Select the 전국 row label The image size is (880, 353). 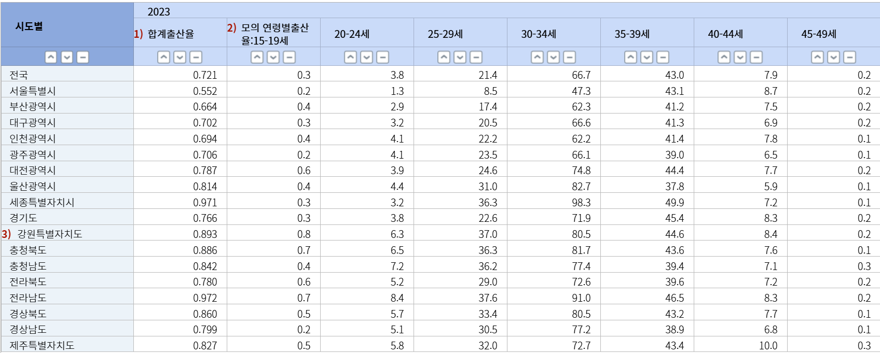click(x=19, y=75)
